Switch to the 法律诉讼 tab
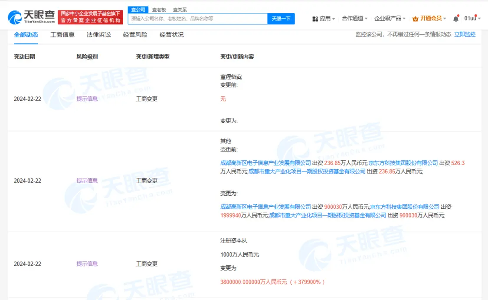The width and height of the screenshot is (488, 300). click(x=99, y=35)
